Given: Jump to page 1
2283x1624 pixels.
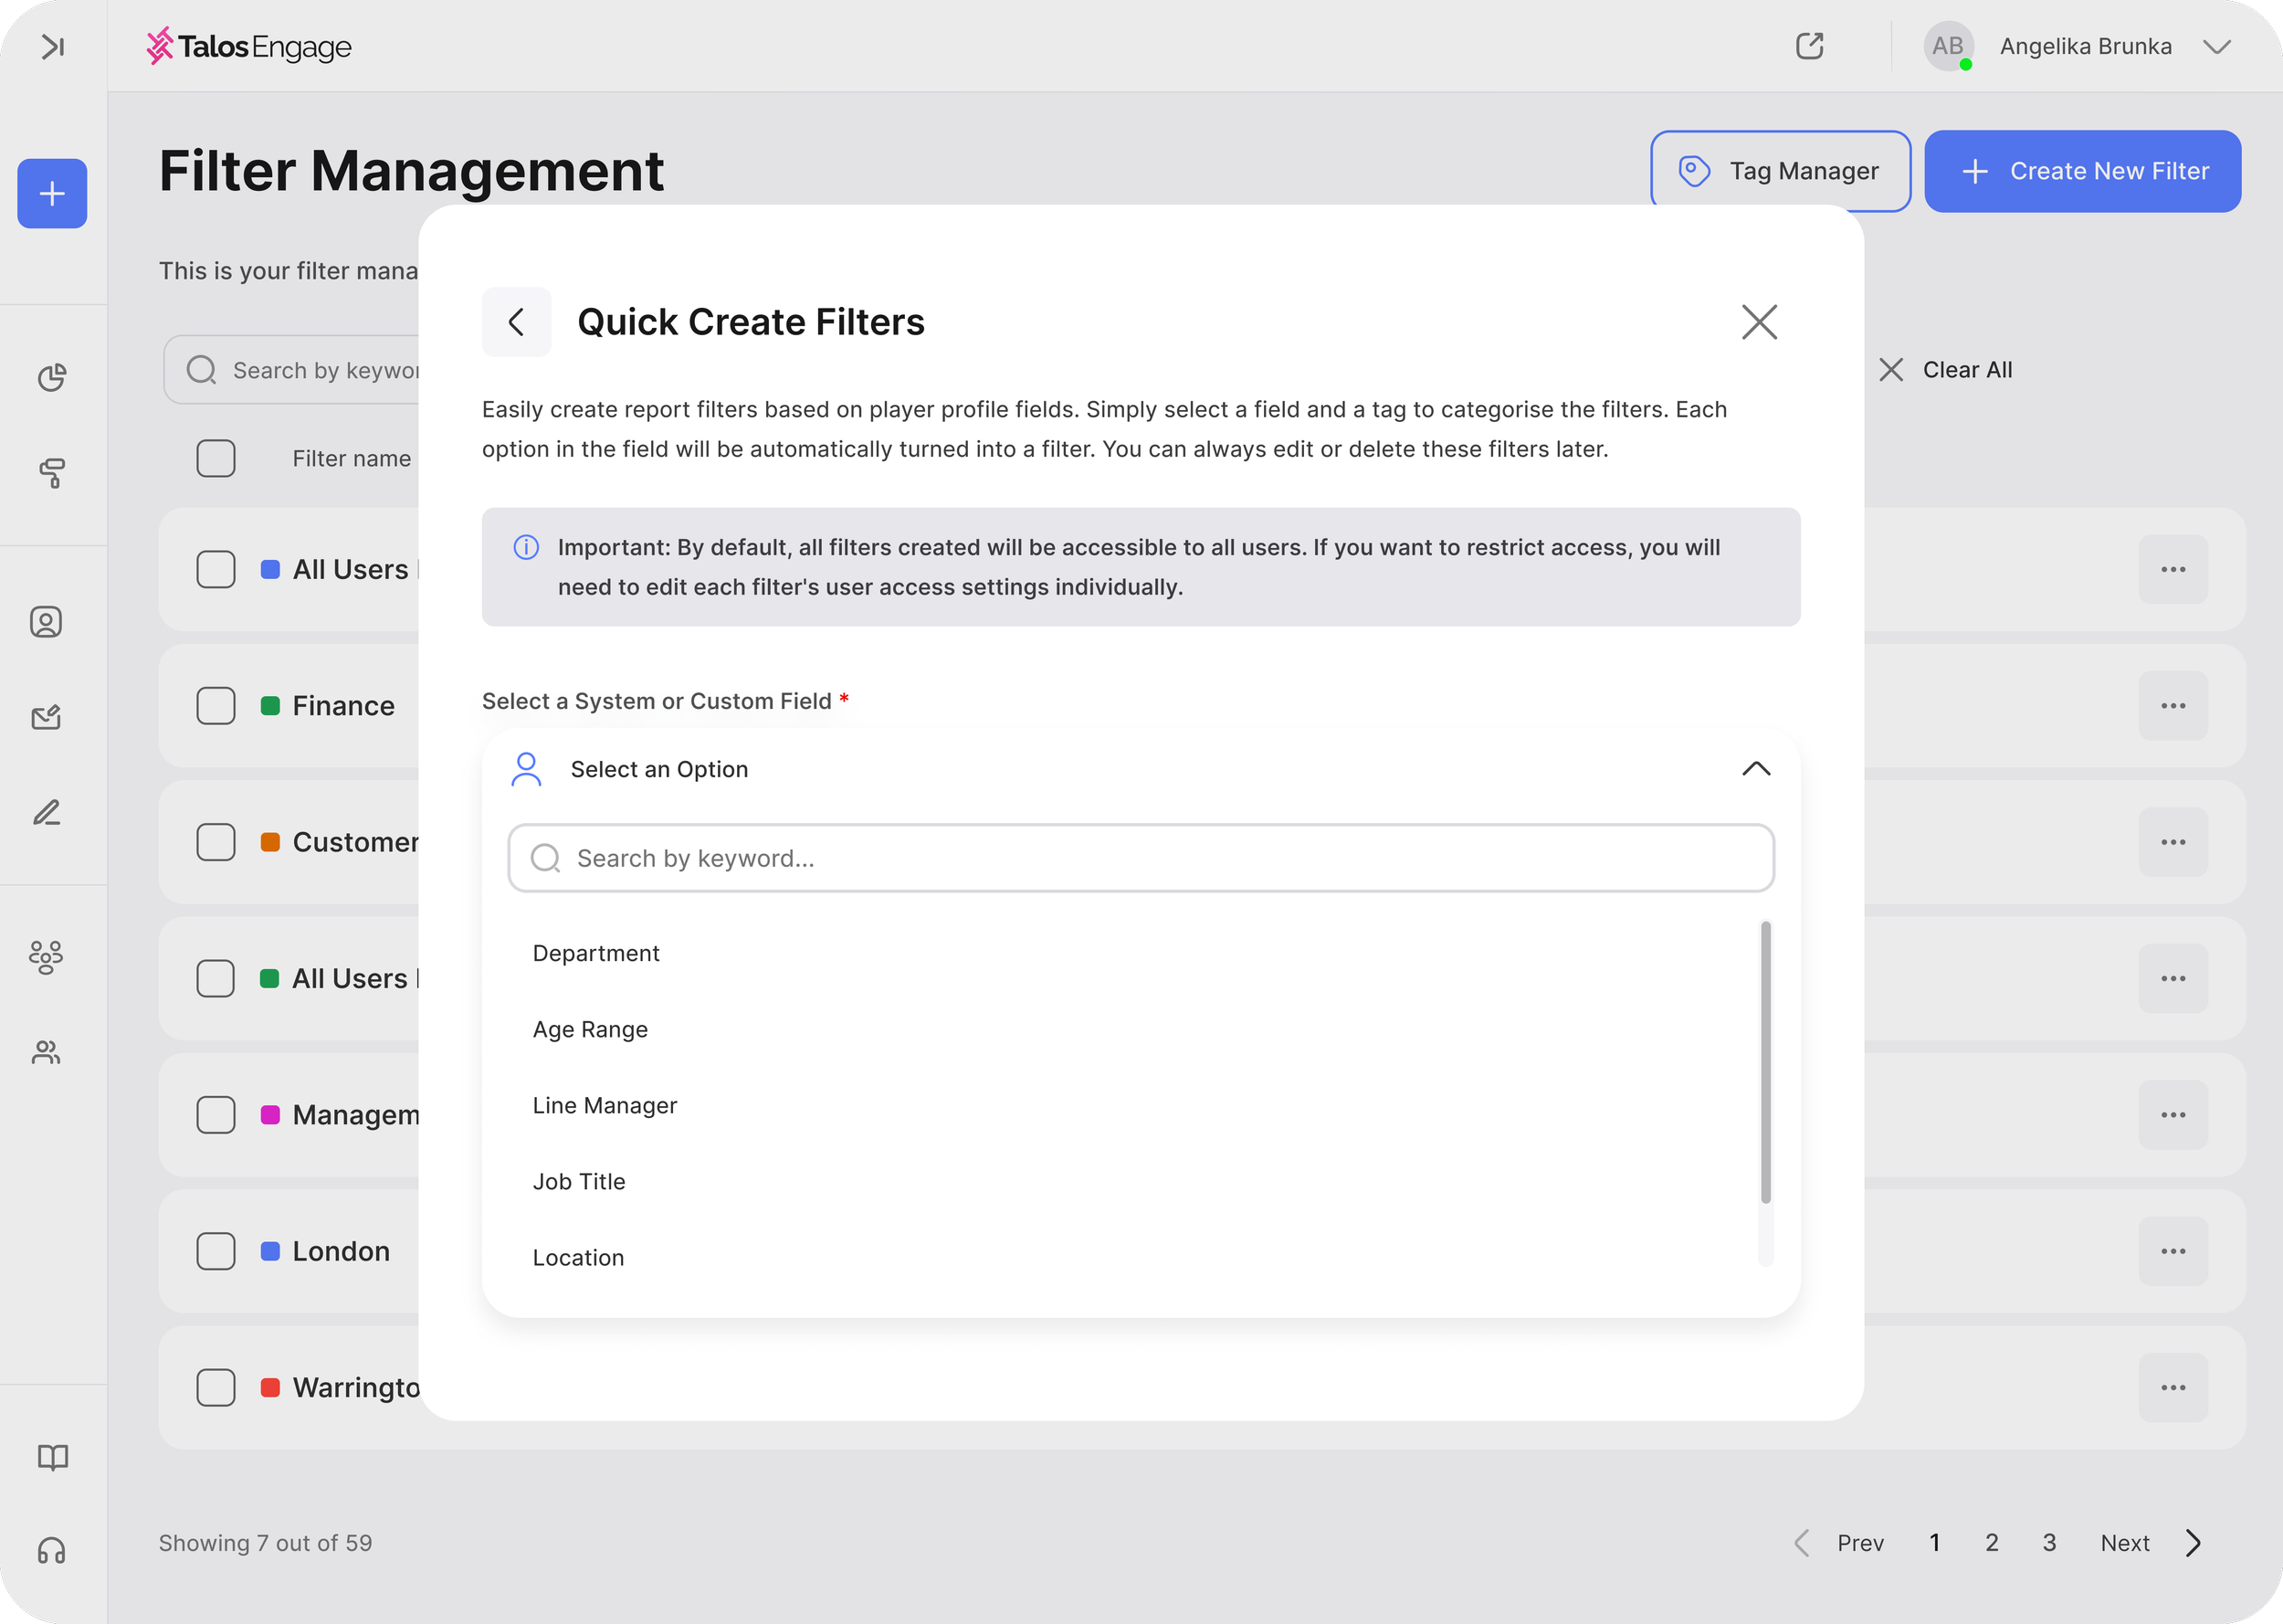Looking at the screenshot, I should click(1934, 1543).
